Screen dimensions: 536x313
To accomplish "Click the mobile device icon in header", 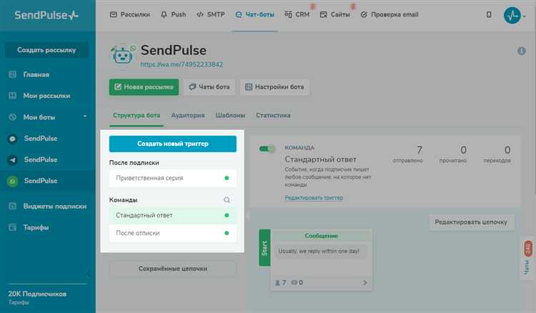I will coord(489,14).
